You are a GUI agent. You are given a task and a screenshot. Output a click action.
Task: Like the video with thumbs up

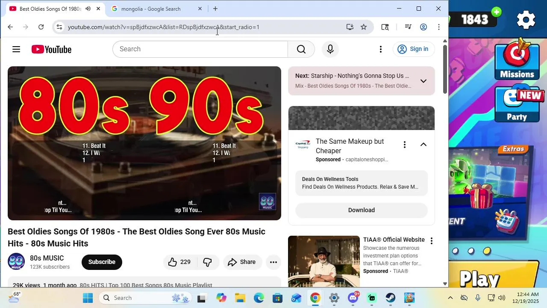coord(179,262)
